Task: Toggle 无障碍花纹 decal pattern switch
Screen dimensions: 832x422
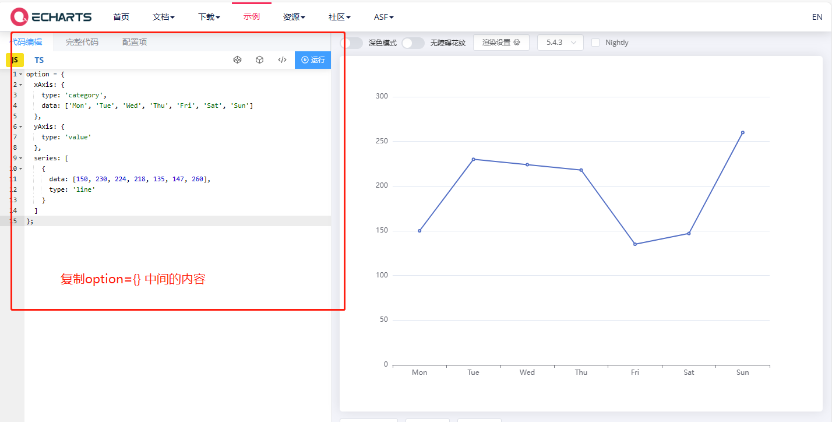Action: pos(413,43)
